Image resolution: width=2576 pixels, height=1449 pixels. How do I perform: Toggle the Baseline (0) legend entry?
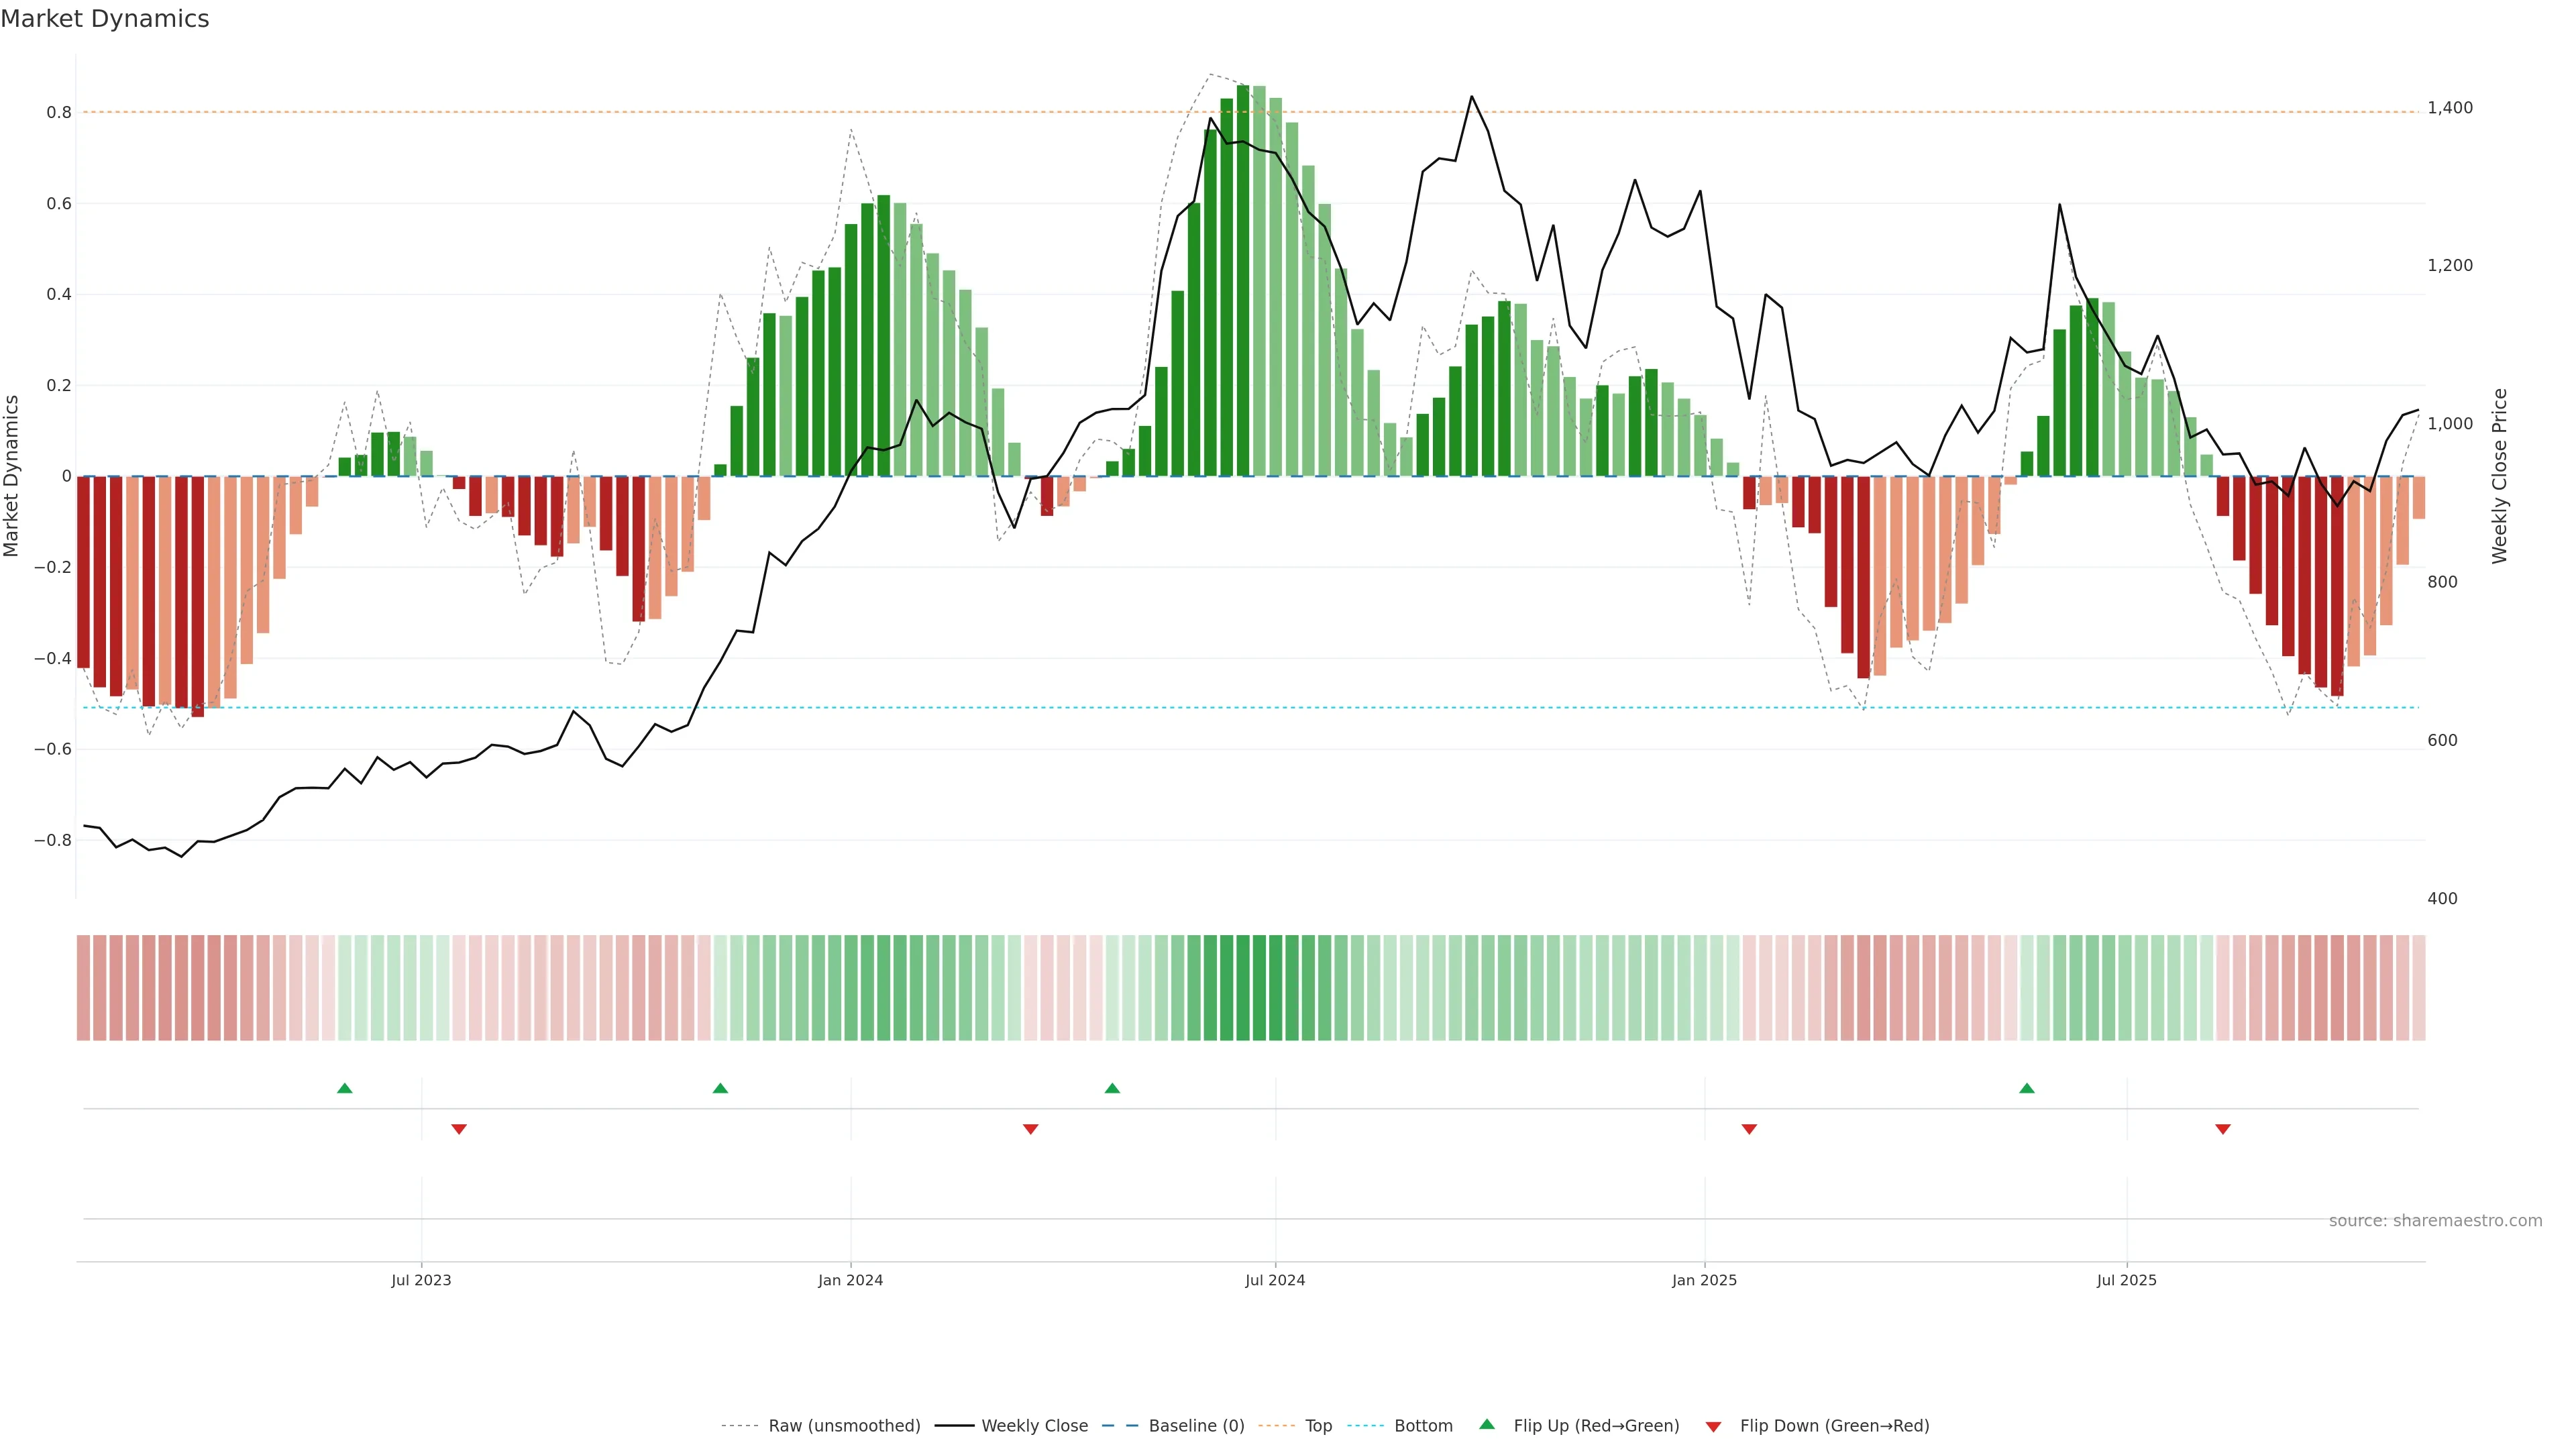point(1196,1426)
